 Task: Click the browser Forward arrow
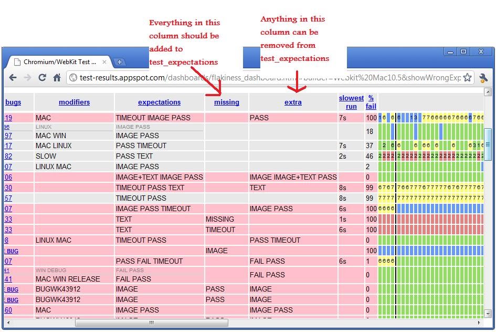[x=27, y=78]
